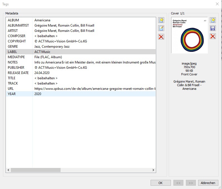Confirm the changes with the OK button
The height and width of the screenshot is (189, 222).
click(x=161, y=183)
